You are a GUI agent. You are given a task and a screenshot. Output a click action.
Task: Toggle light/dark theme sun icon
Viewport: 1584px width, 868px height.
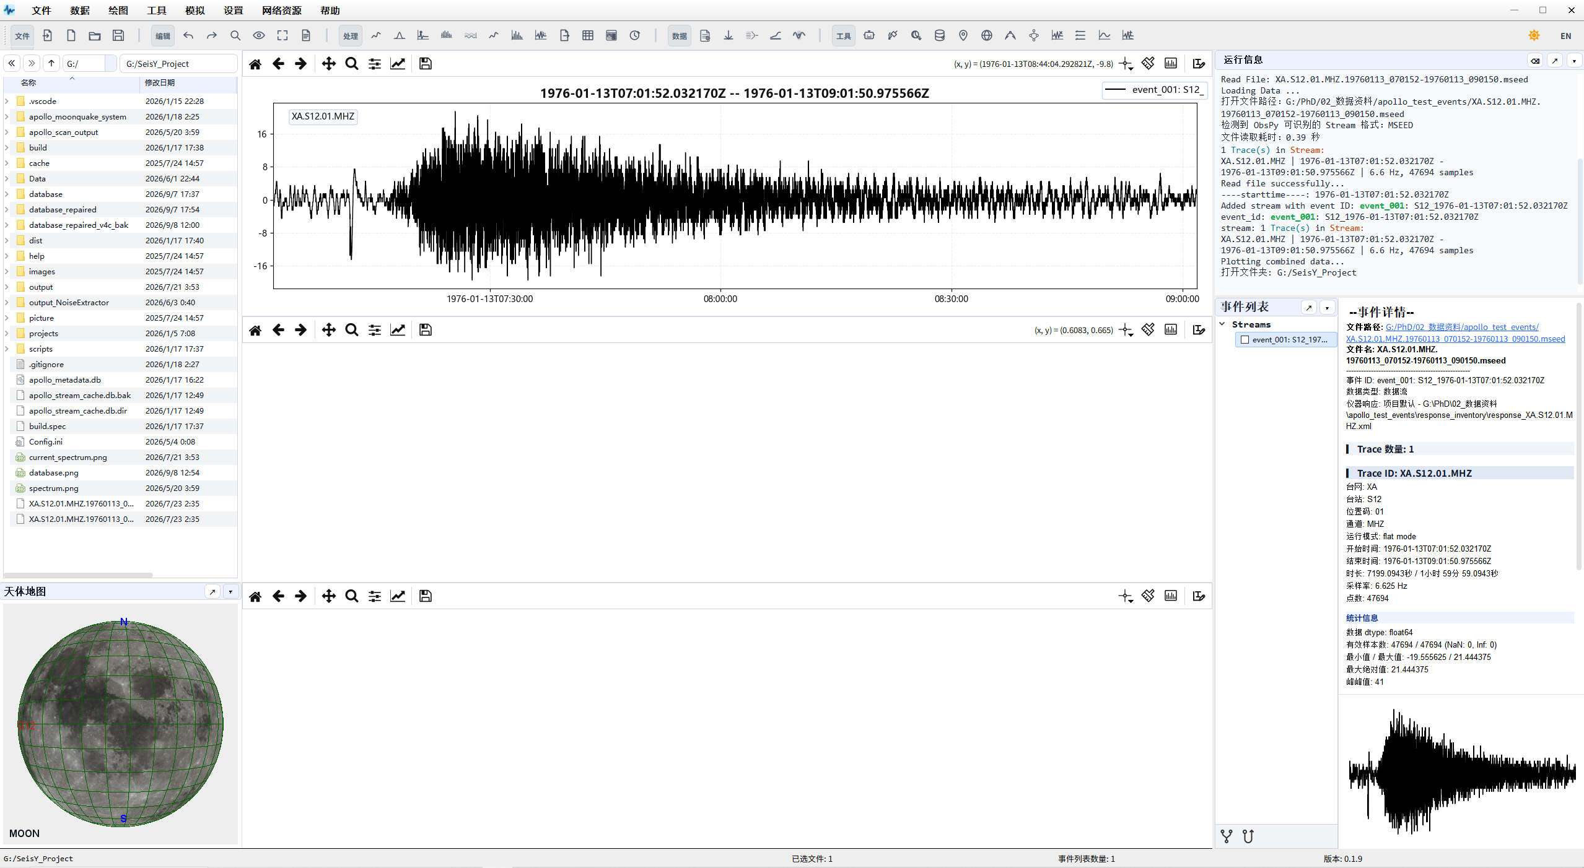(1534, 35)
